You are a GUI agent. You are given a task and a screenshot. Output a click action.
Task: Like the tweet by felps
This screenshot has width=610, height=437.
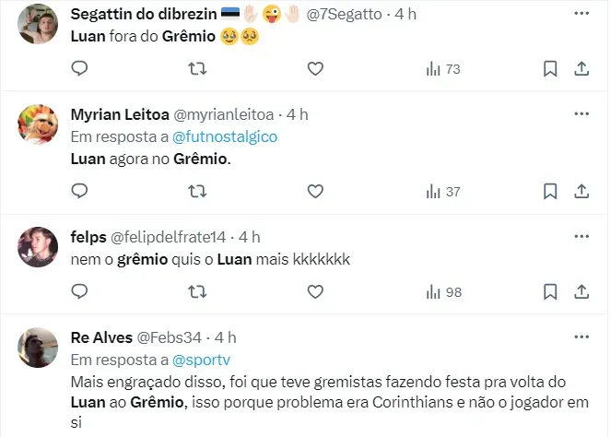315,292
